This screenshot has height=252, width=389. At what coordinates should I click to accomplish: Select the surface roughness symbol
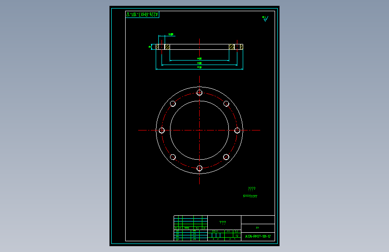(266, 18)
